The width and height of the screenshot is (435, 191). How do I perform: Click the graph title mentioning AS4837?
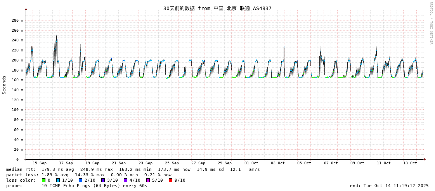tap(217, 8)
